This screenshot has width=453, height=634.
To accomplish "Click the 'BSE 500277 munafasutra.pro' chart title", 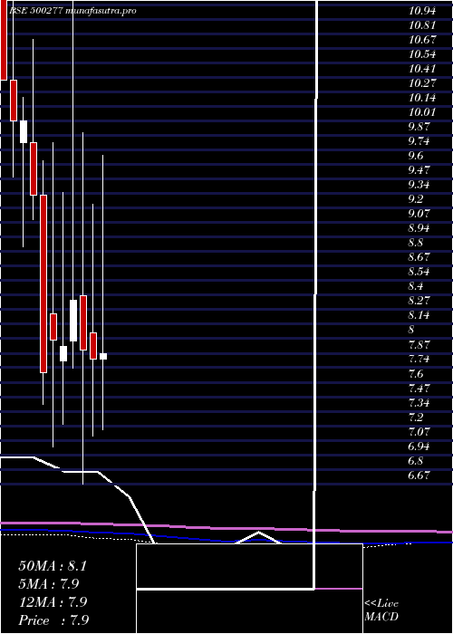I will (x=72, y=11).
